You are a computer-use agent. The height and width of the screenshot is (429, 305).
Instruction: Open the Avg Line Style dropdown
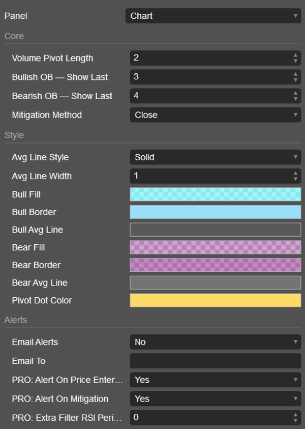(x=213, y=157)
